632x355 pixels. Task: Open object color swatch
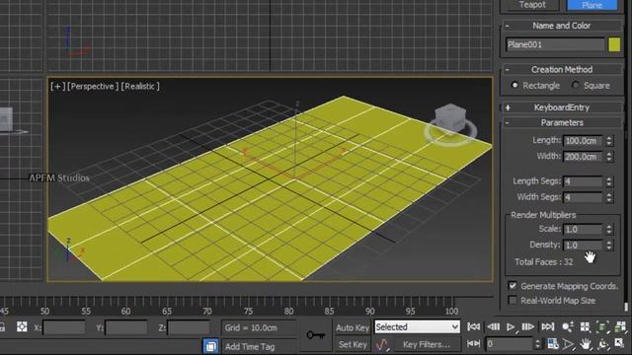(x=614, y=44)
